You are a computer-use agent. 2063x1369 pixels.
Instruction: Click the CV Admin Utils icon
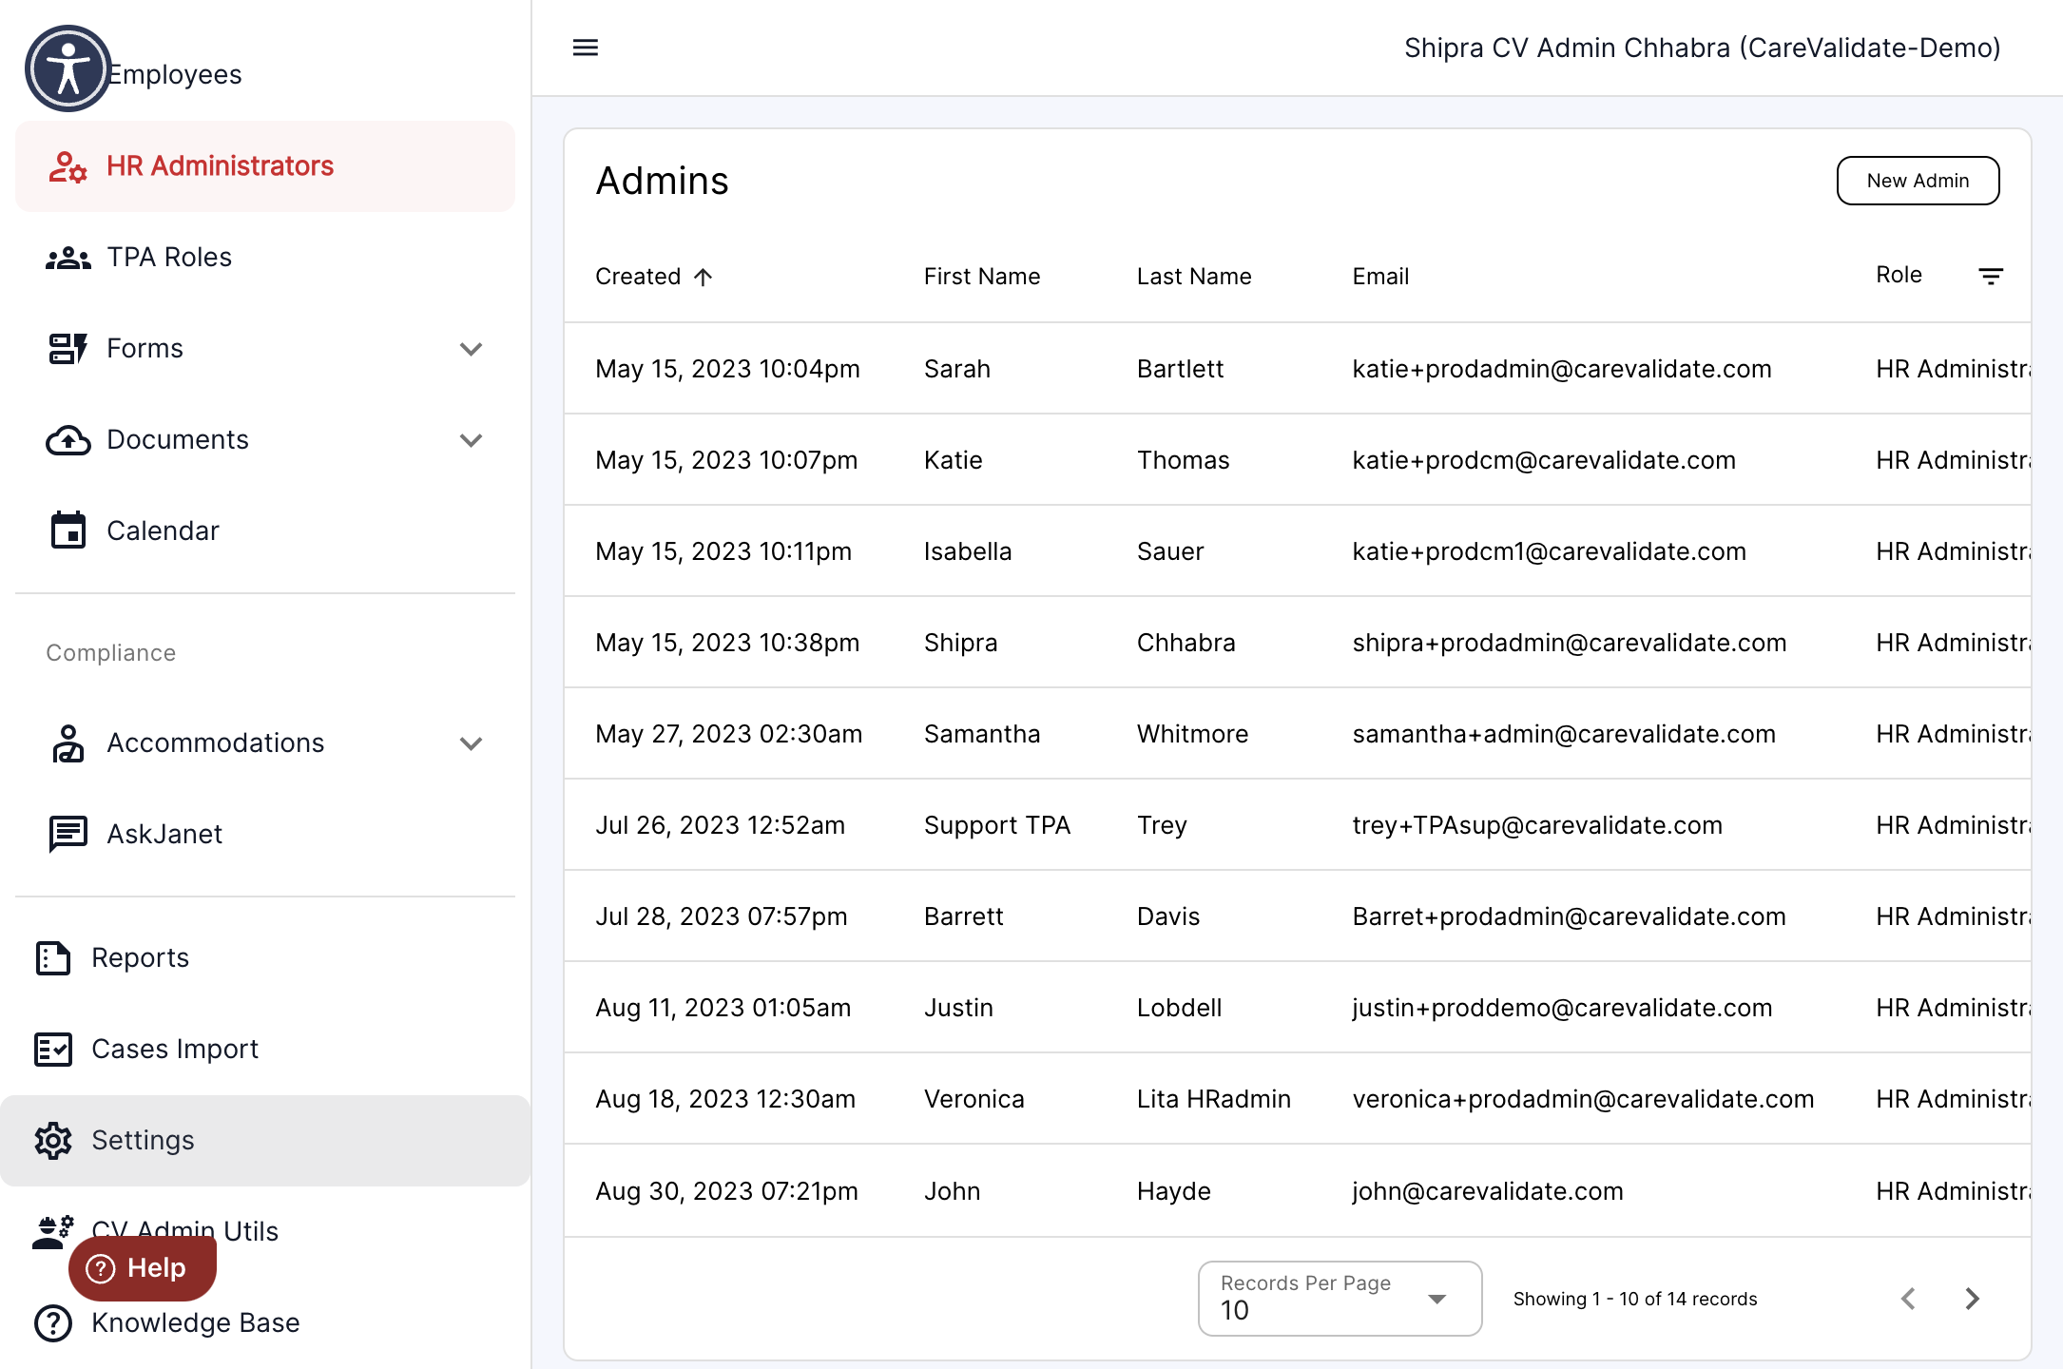(x=53, y=1232)
